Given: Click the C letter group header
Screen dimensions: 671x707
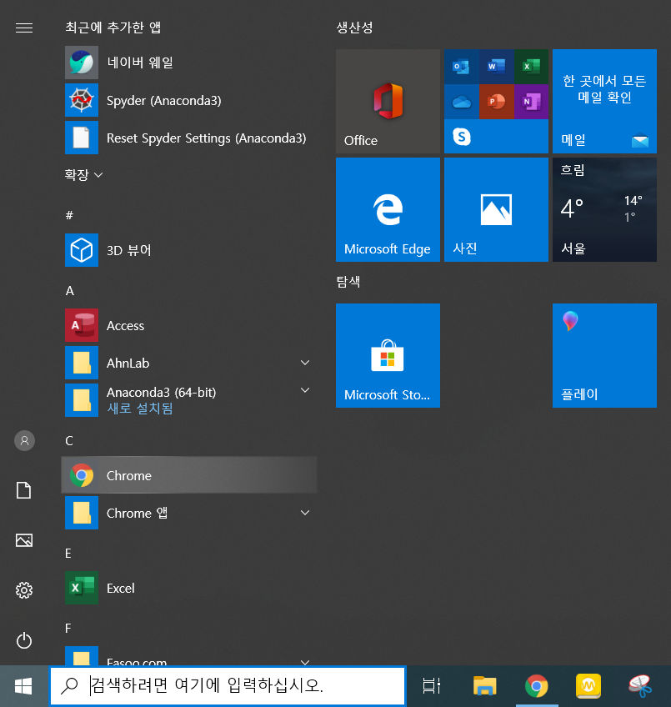Looking at the screenshot, I should pos(69,440).
